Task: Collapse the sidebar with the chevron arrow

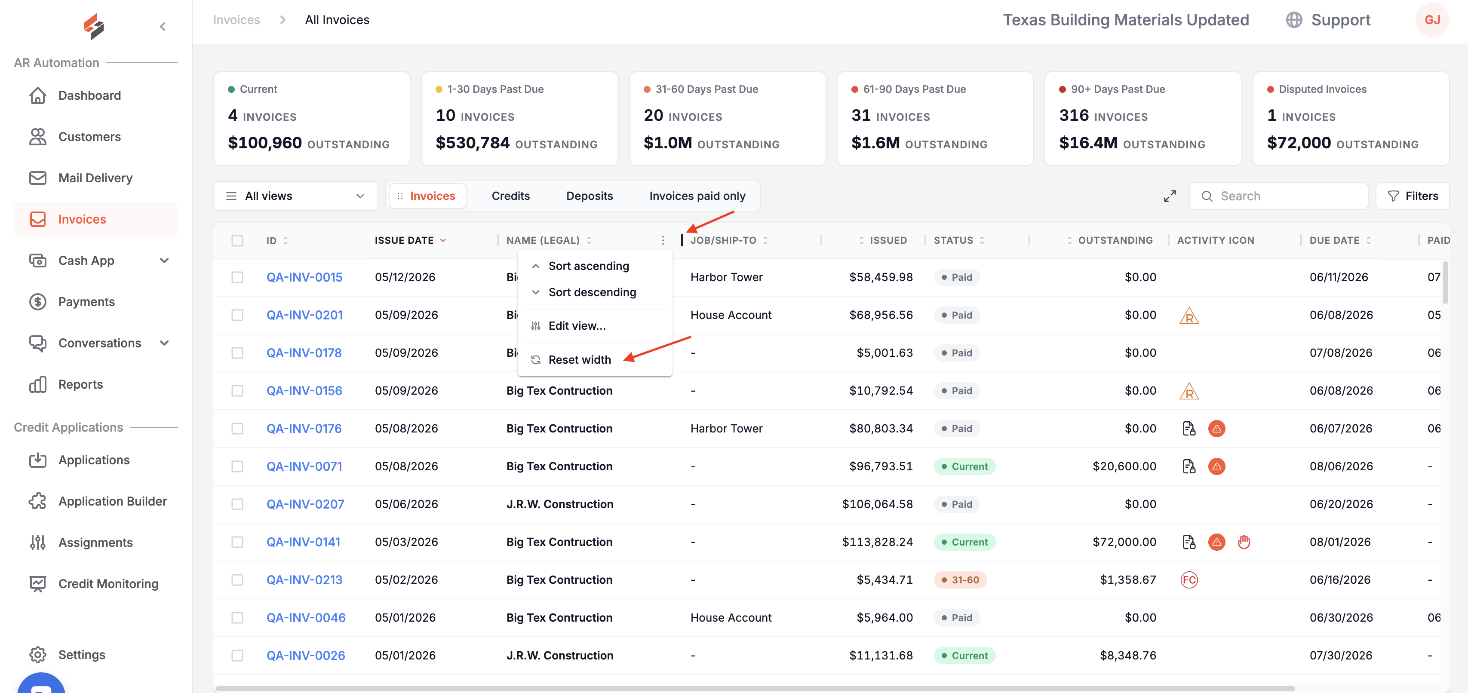Action: click(163, 26)
